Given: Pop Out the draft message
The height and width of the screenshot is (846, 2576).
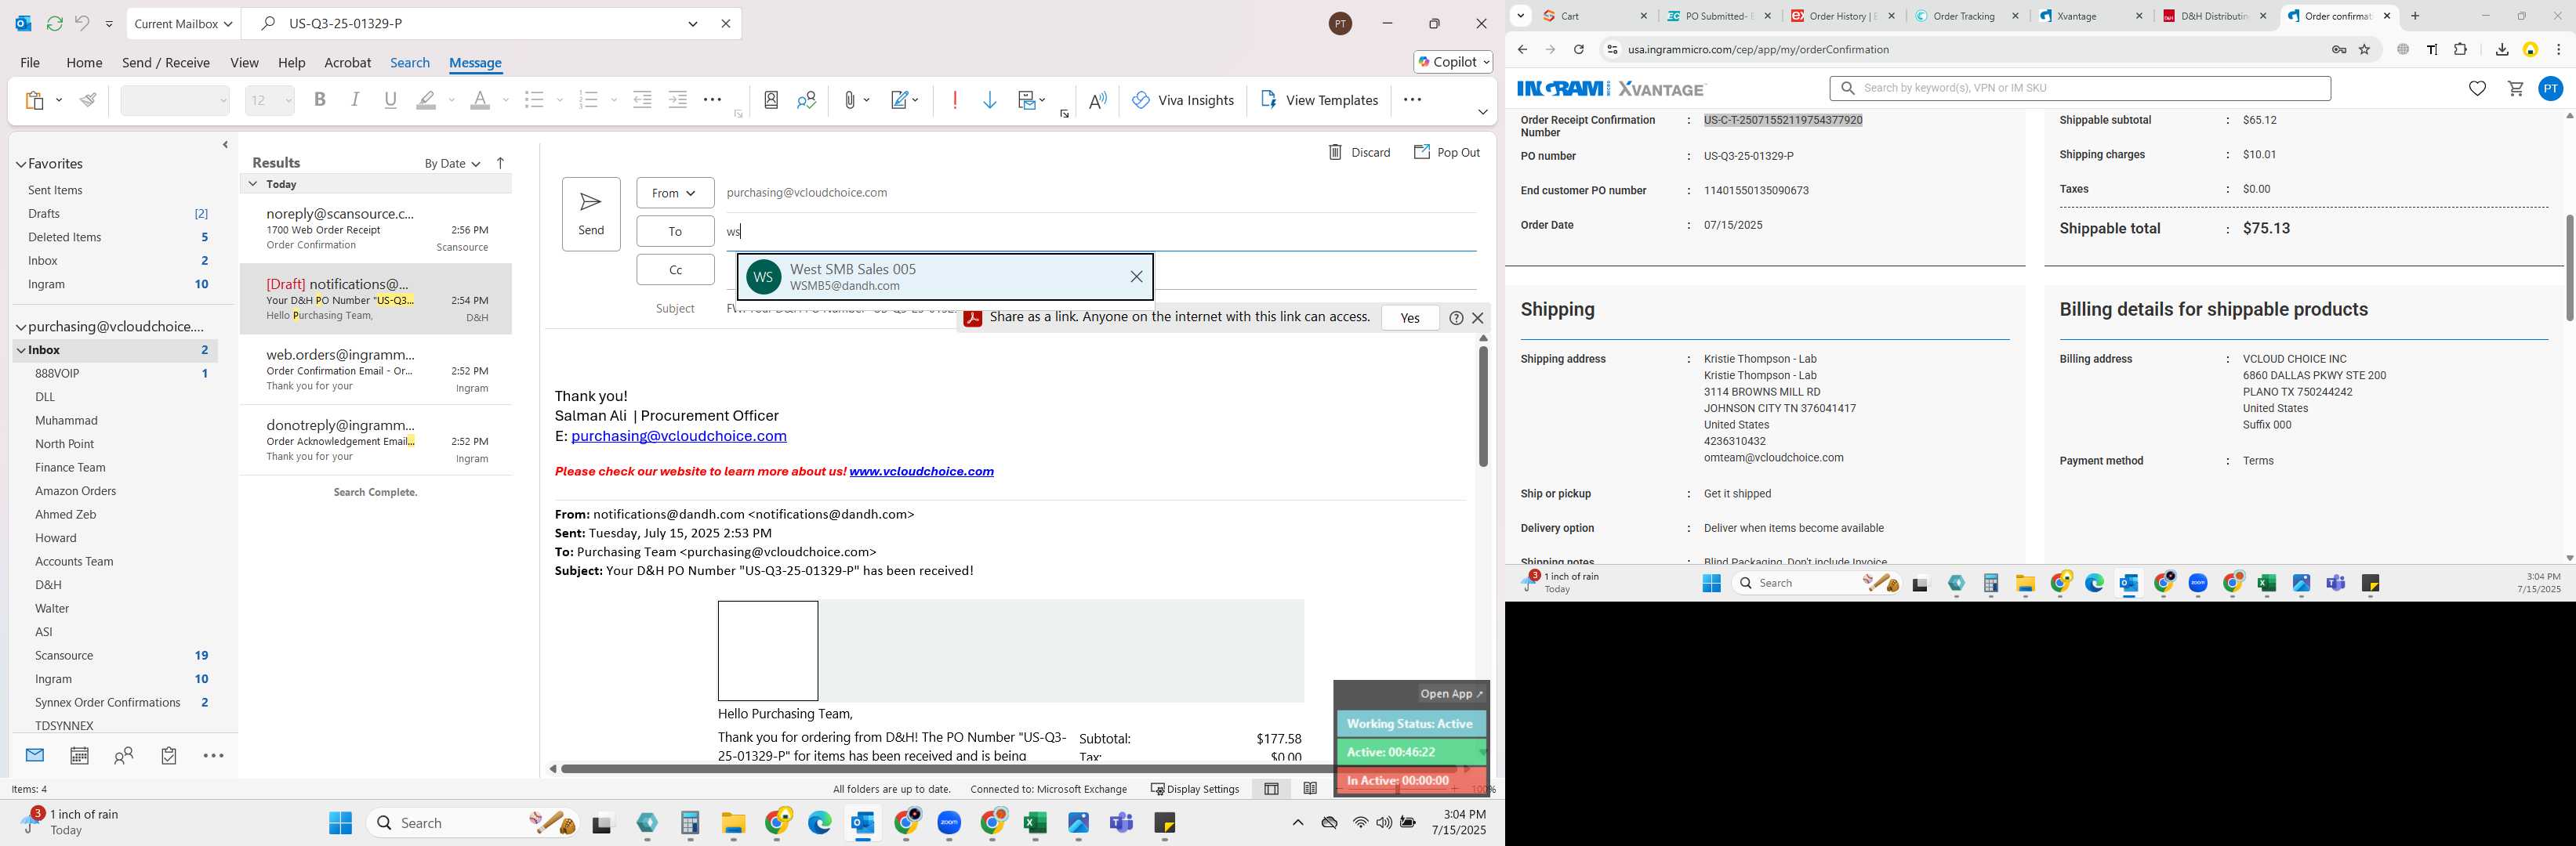Looking at the screenshot, I should point(1447,153).
